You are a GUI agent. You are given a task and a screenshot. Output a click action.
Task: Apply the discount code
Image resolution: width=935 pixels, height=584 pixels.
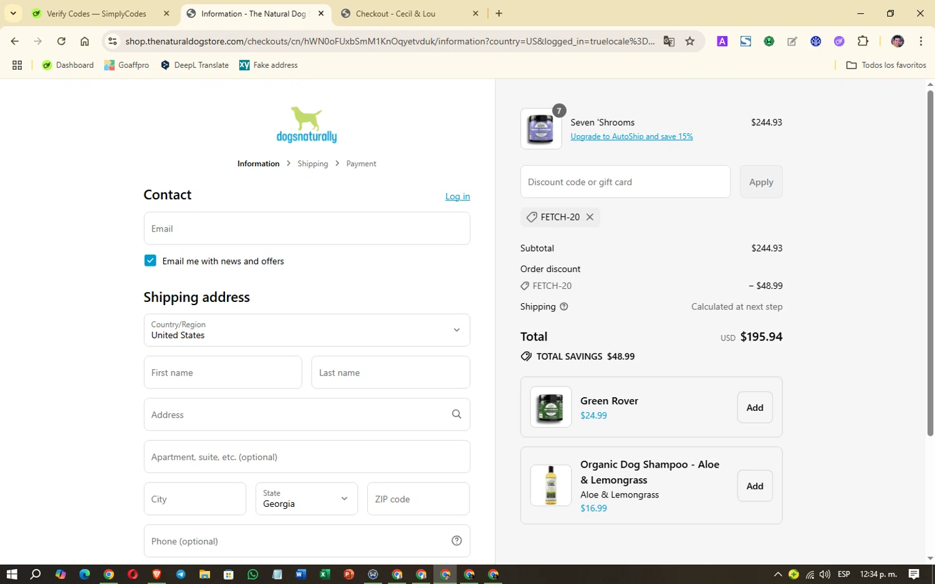click(761, 182)
